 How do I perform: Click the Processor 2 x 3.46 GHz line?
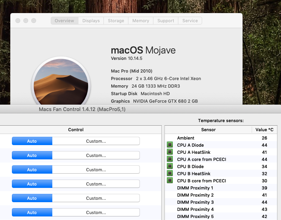pos(156,78)
